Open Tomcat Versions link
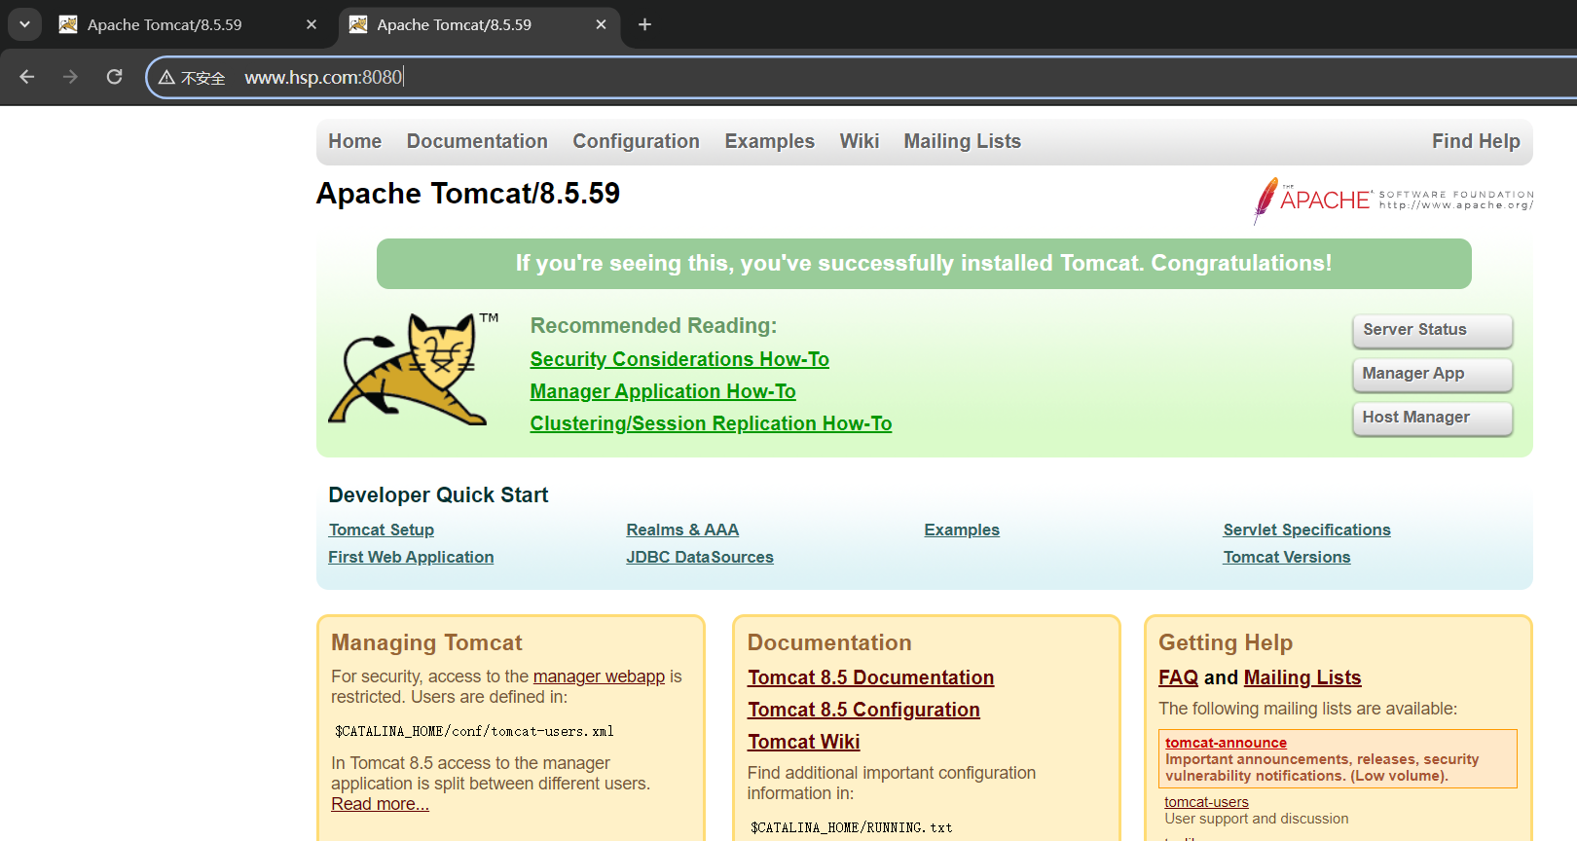1577x841 pixels. 1287,557
